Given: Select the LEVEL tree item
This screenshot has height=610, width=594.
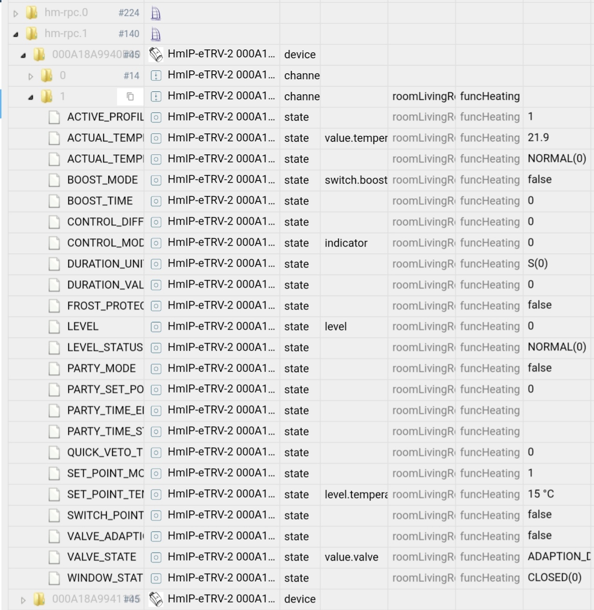Looking at the screenshot, I should point(82,326).
